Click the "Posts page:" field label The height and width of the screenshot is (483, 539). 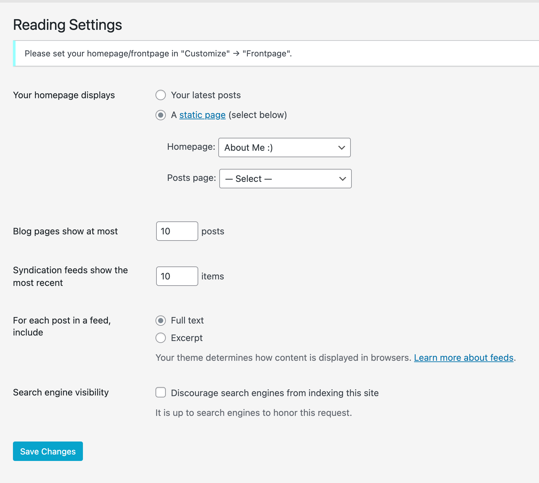click(x=191, y=178)
